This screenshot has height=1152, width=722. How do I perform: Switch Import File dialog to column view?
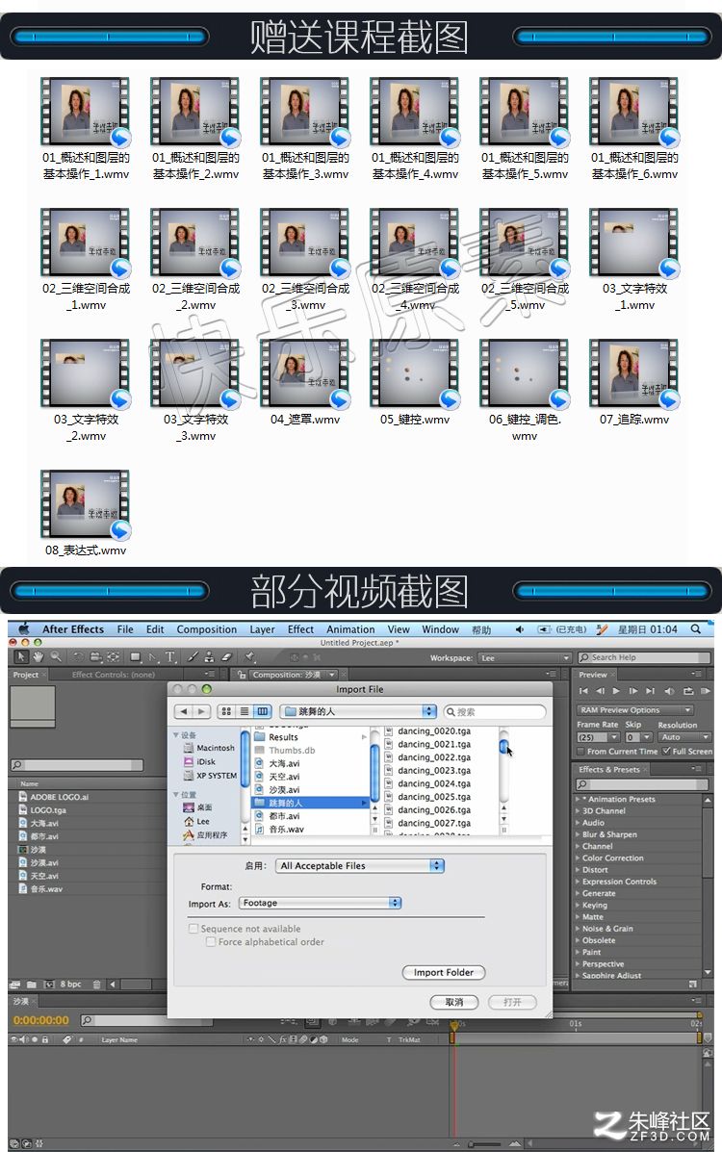tap(263, 711)
